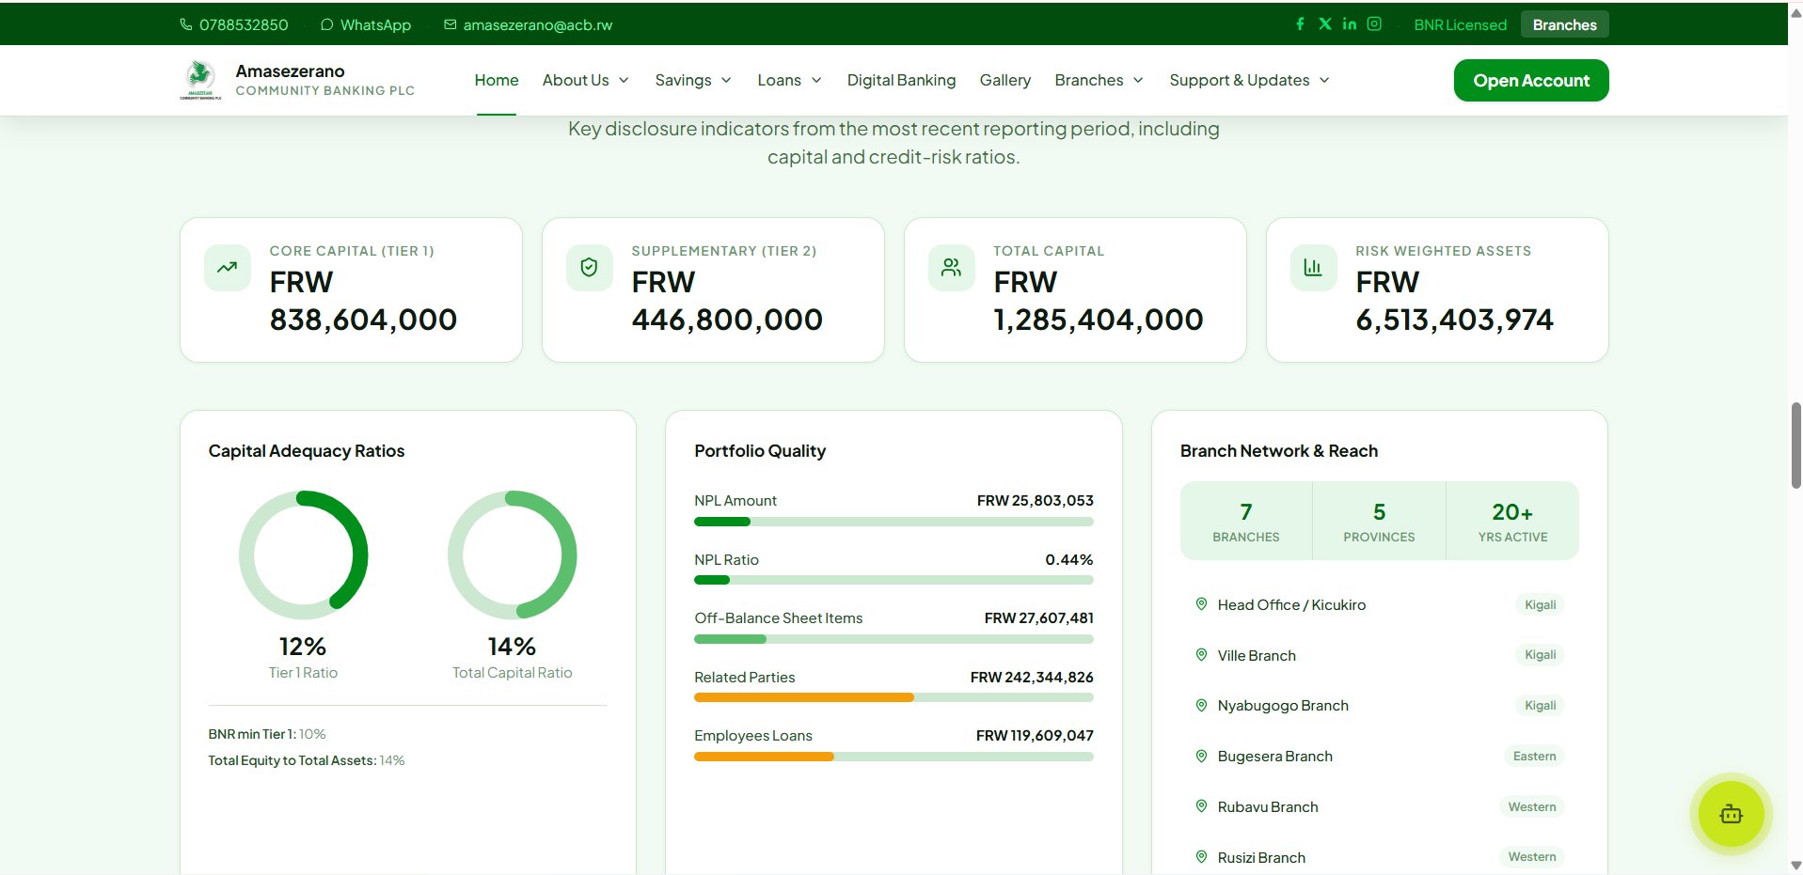Open the chatbot robot widget
Viewport: 1803px width, 875px height.
tap(1731, 814)
